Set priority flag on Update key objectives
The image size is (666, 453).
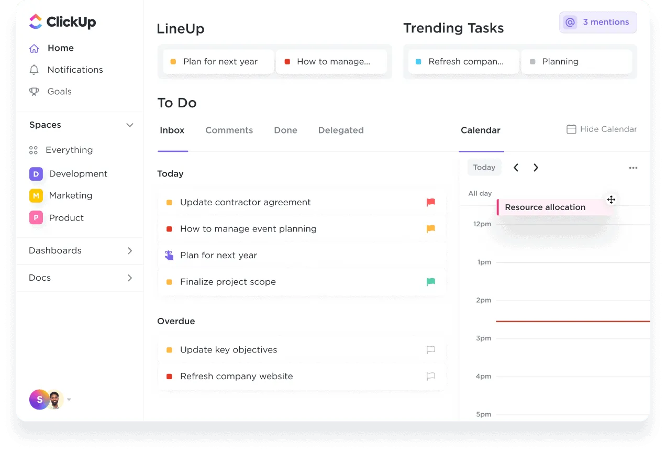coord(431,350)
